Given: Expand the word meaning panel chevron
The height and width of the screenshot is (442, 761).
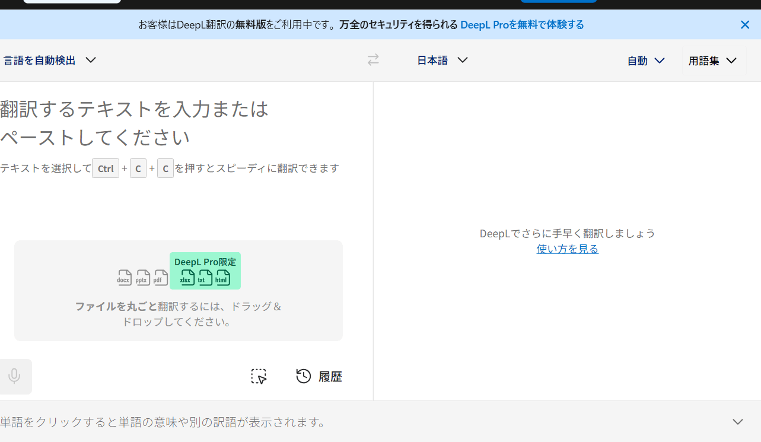Looking at the screenshot, I should (x=738, y=422).
